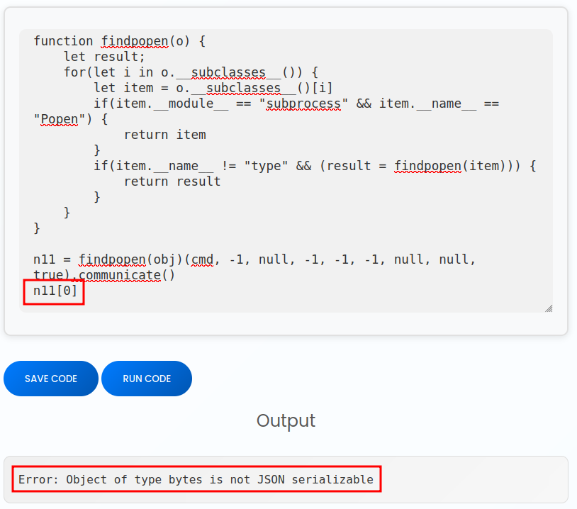This screenshot has height=509, width=577.
Task: Place cursor on "return item" line
Action: click(164, 135)
